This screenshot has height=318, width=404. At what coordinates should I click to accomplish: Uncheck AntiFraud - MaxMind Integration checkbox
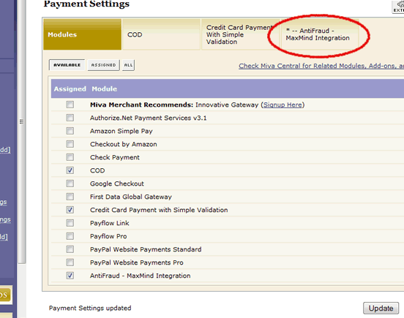pyautogui.click(x=70, y=276)
